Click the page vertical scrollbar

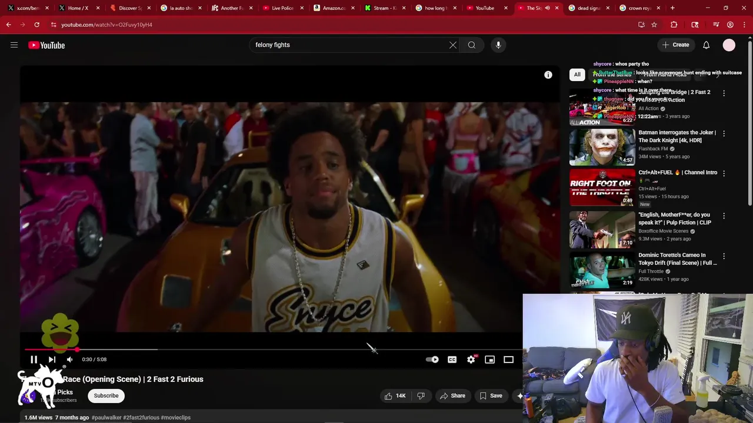click(749, 123)
